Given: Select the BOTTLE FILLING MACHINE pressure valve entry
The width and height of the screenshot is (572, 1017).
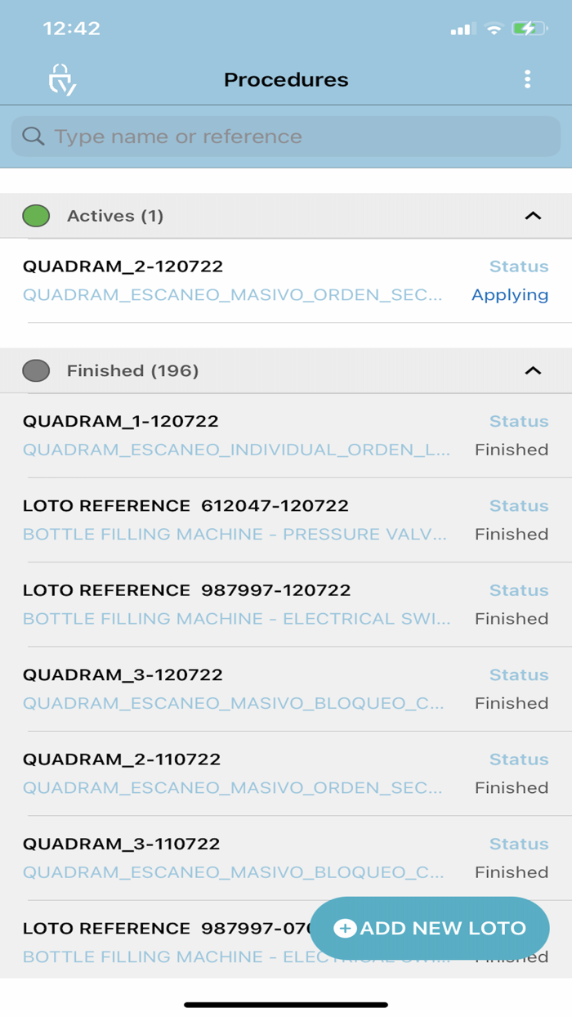Looking at the screenshot, I should tap(235, 534).
